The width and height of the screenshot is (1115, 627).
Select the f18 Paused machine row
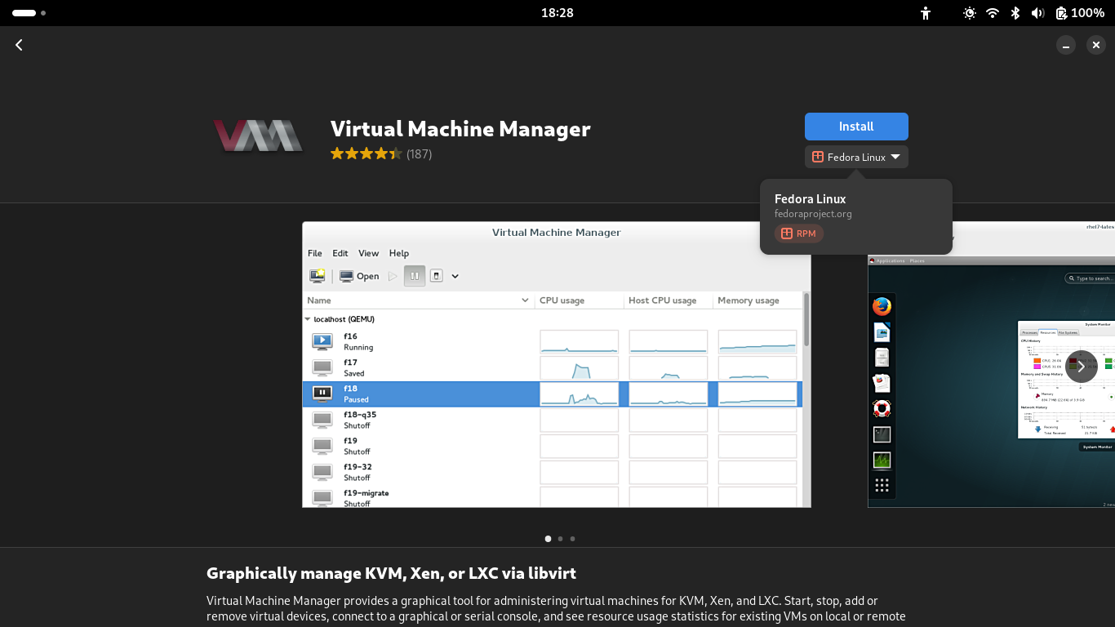point(553,394)
